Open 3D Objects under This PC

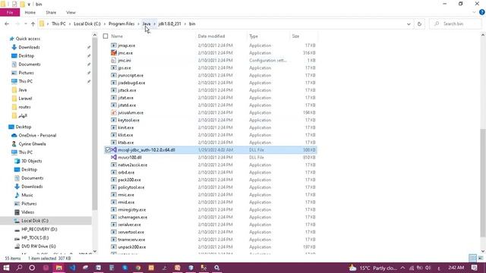32,161
